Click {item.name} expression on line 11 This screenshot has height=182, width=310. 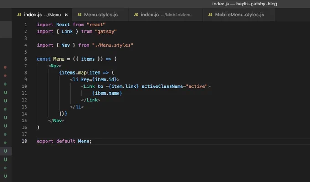(107, 93)
